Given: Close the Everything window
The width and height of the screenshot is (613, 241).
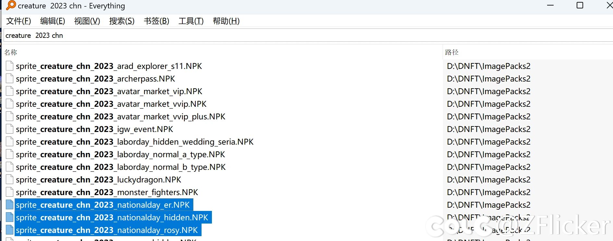Looking at the screenshot, I should click(x=609, y=5).
